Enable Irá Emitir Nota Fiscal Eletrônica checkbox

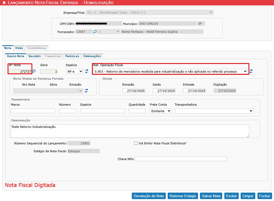[136, 143]
